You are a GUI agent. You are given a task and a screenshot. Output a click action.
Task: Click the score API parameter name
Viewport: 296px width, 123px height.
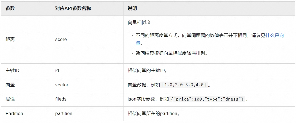(x=61, y=40)
